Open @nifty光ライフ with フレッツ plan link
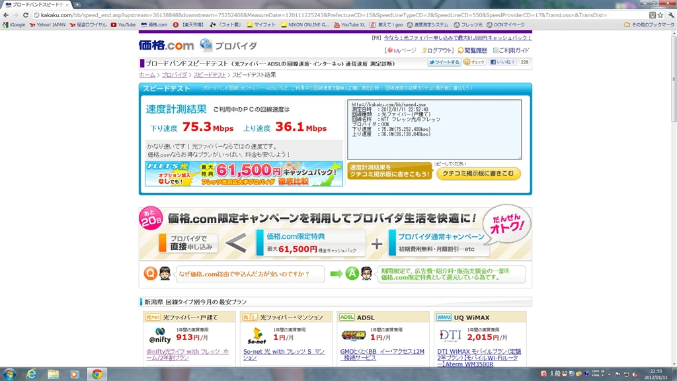Viewport: 677px width, 381px height. [188, 355]
